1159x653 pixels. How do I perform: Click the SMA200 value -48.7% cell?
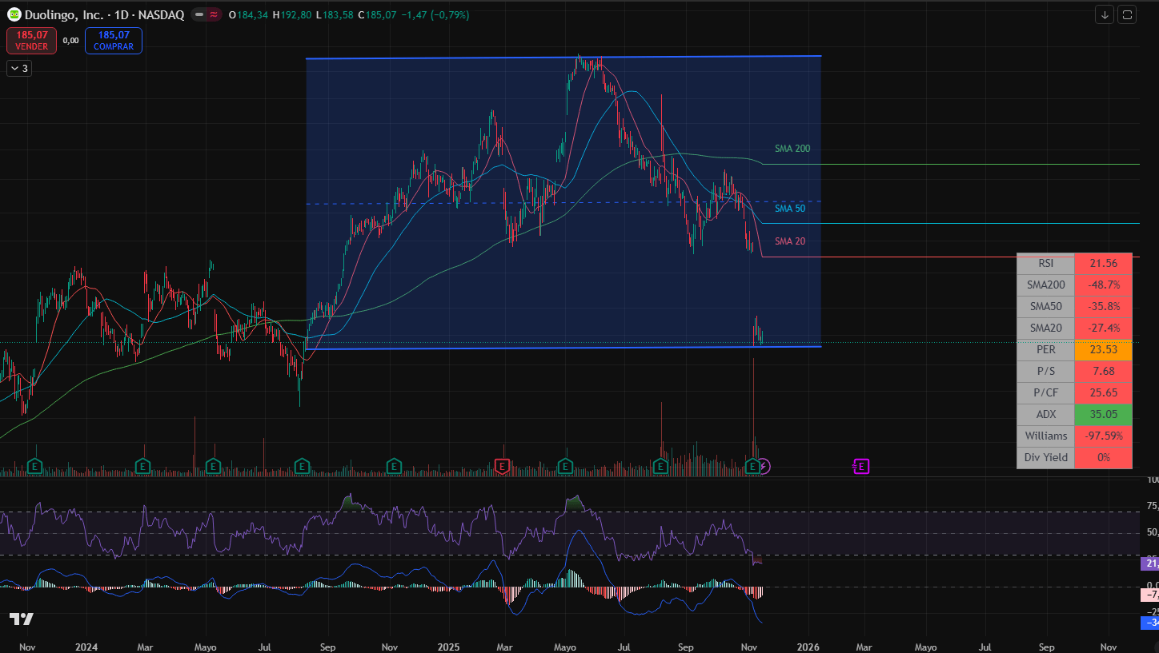(x=1103, y=285)
